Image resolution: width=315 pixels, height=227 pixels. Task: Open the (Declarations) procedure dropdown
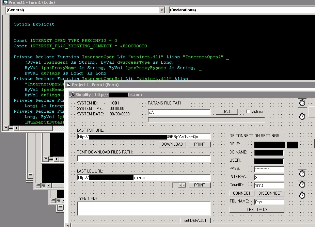pyautogui.click(x=242, y=10)
